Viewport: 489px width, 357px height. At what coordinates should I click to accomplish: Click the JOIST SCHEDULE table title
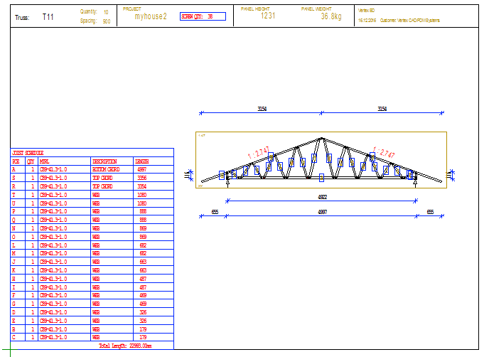pyautogui.click(x=28, y=153)
